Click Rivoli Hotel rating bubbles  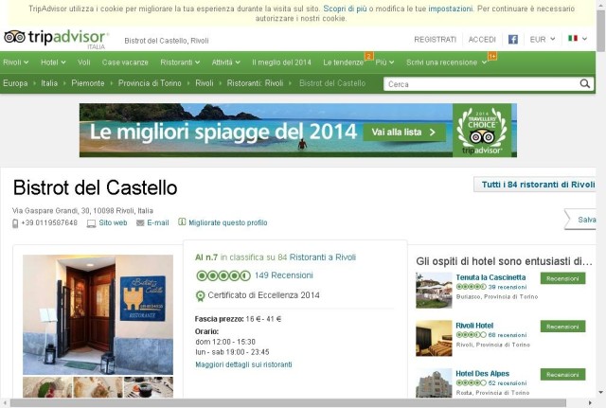pos(472,335)
